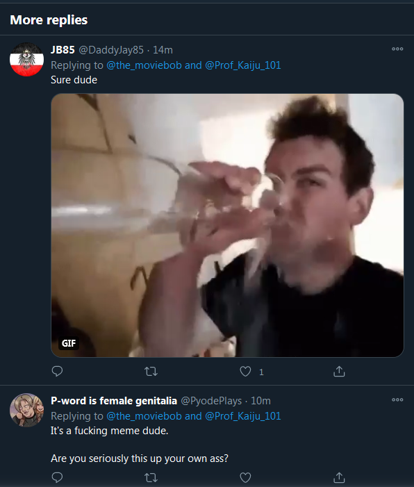Image resolution: width=414 pixels, height=487 pixels.
Task: Open PyodePlays' profile avatar
Action: pyautogui.click(x=26, y=410)
